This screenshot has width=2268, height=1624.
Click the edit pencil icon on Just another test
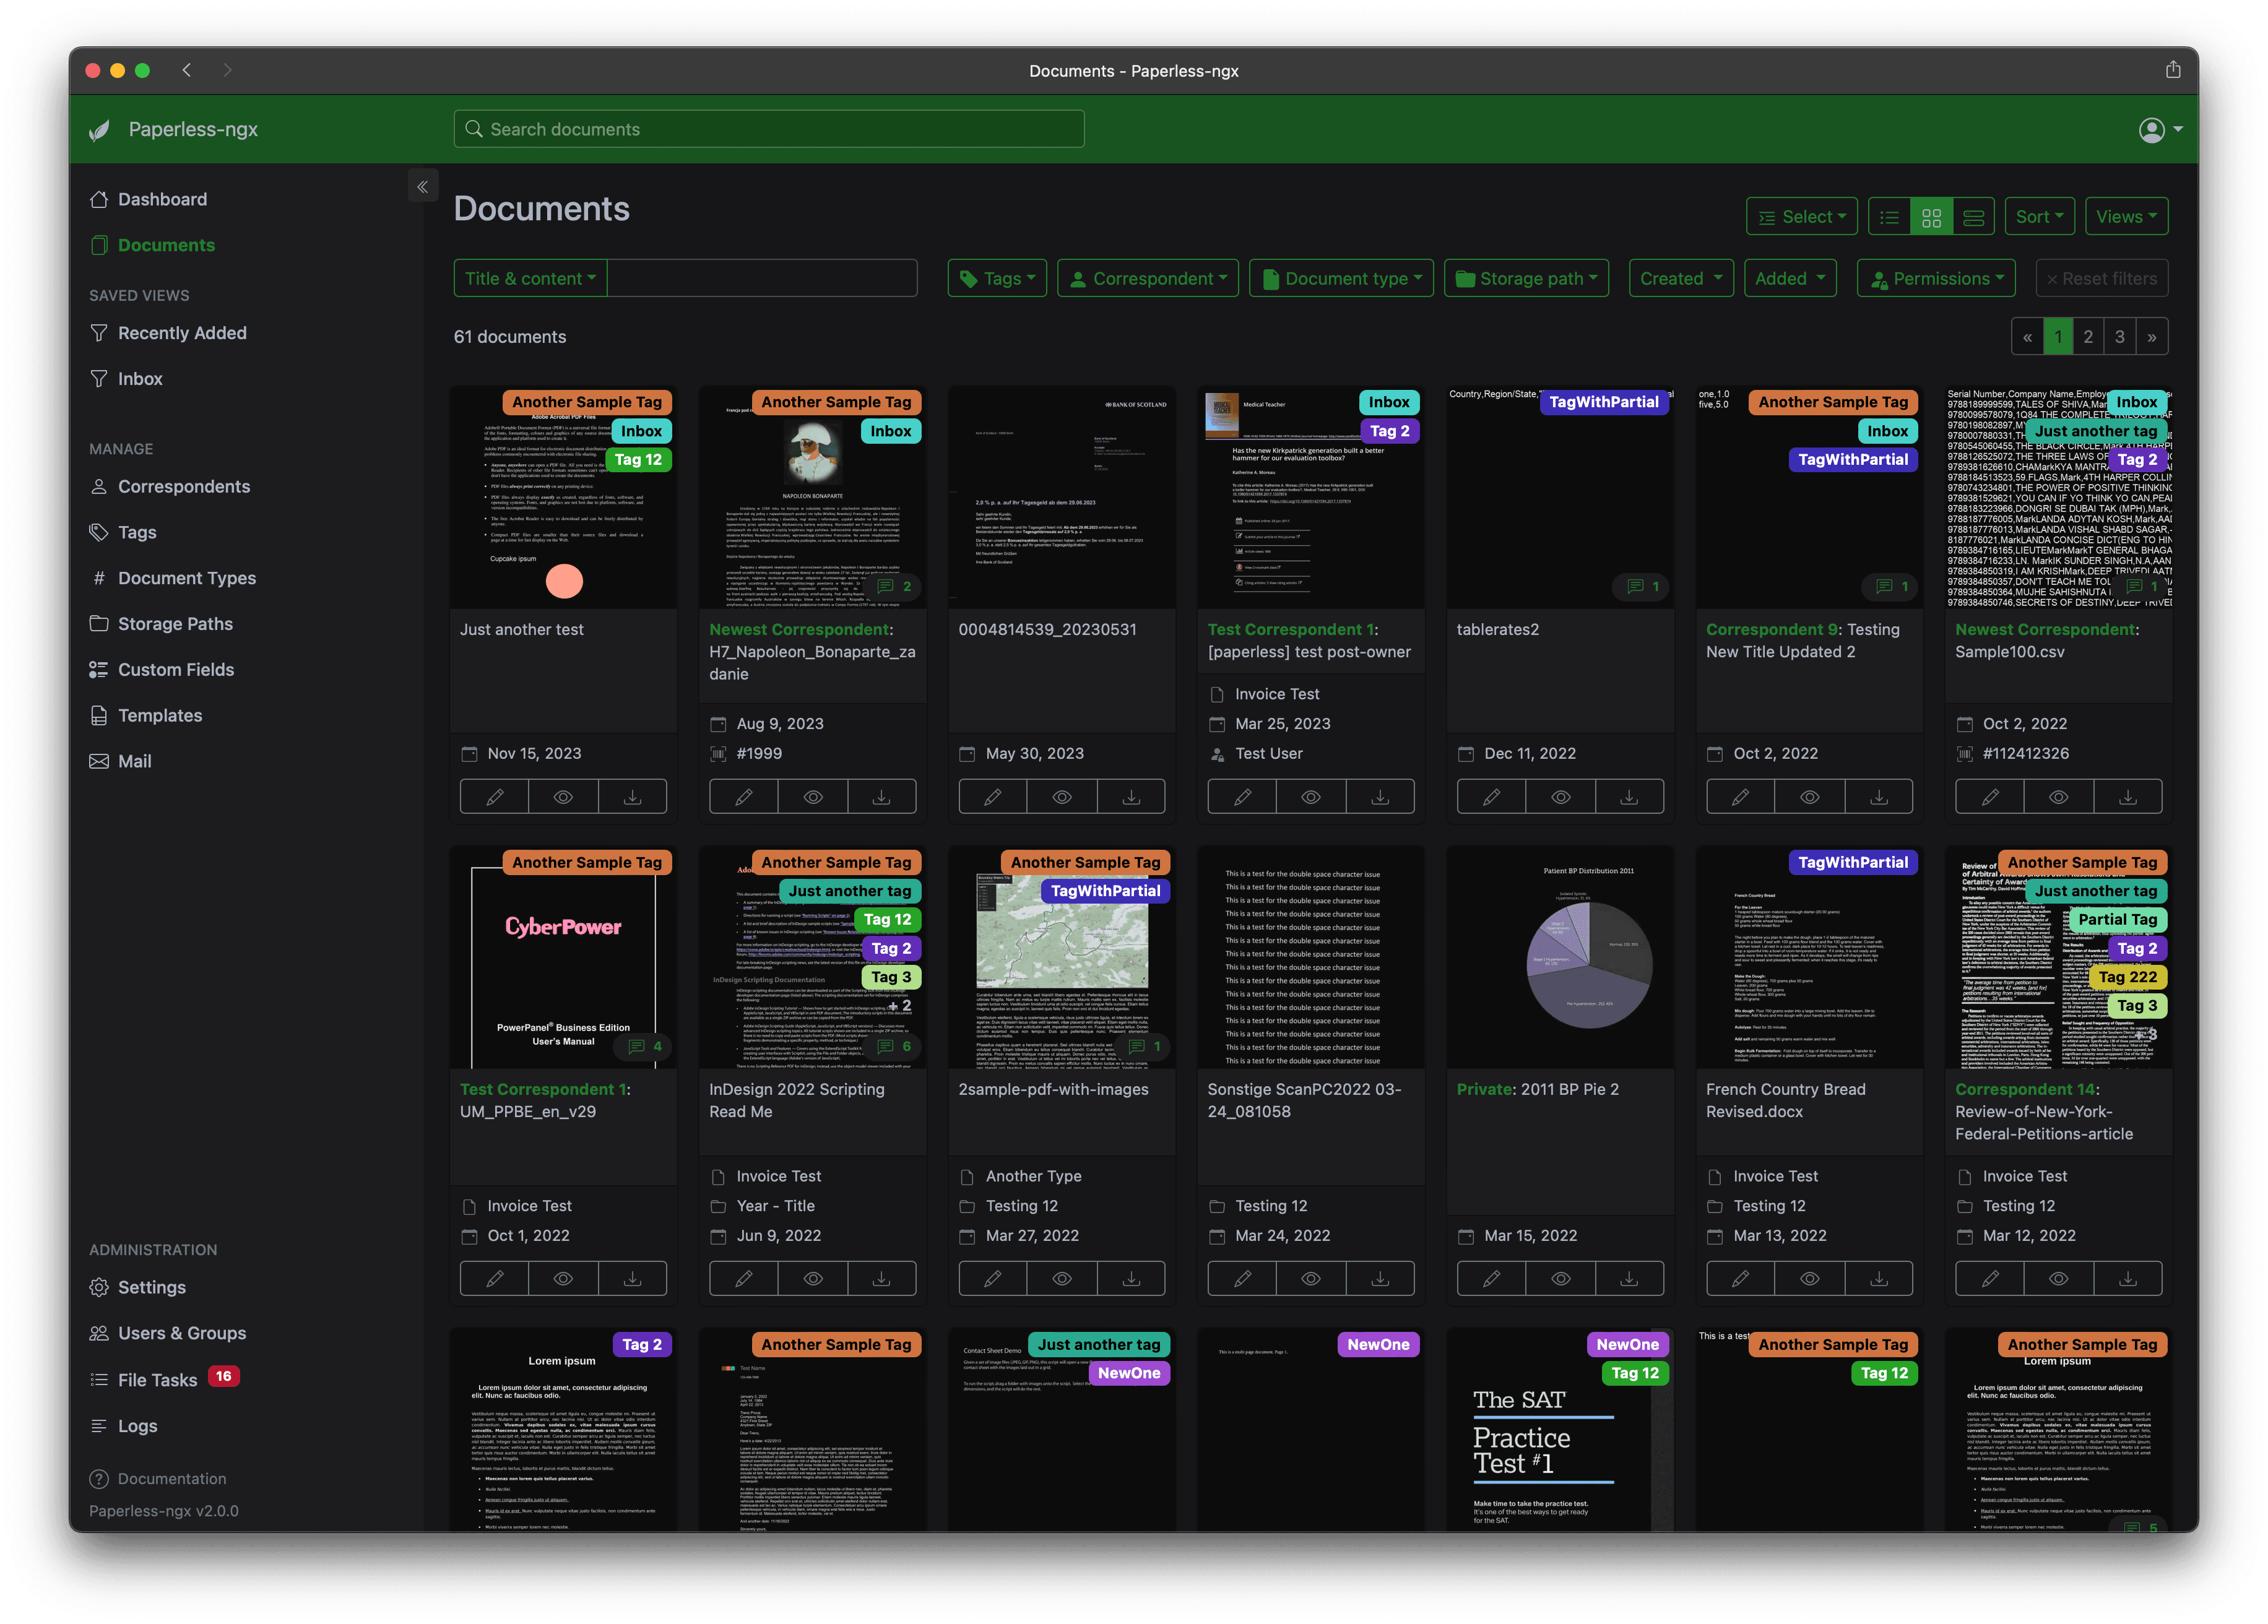494,796
